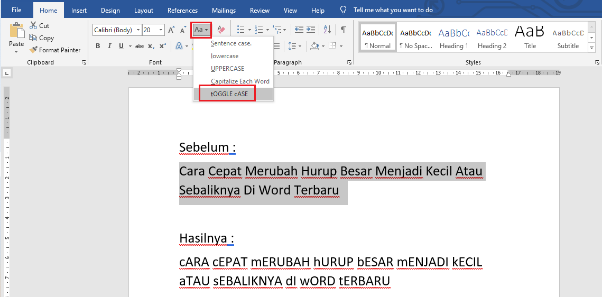Switch to the Review tab

(260, 11)
